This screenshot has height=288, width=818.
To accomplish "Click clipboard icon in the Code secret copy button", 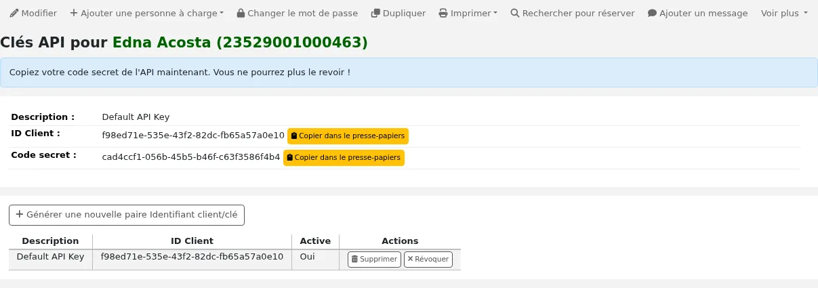I will pyautogui.click(x=290, y=157).
